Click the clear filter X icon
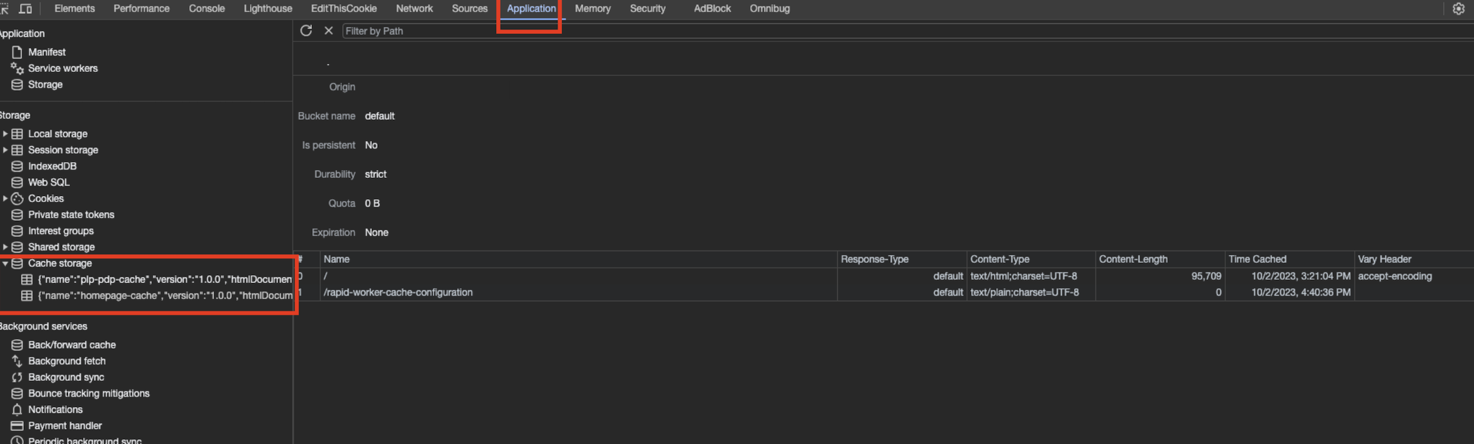 (328, 31)
